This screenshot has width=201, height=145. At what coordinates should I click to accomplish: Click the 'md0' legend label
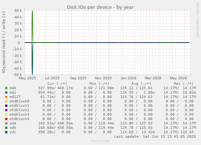coord(13,88)
